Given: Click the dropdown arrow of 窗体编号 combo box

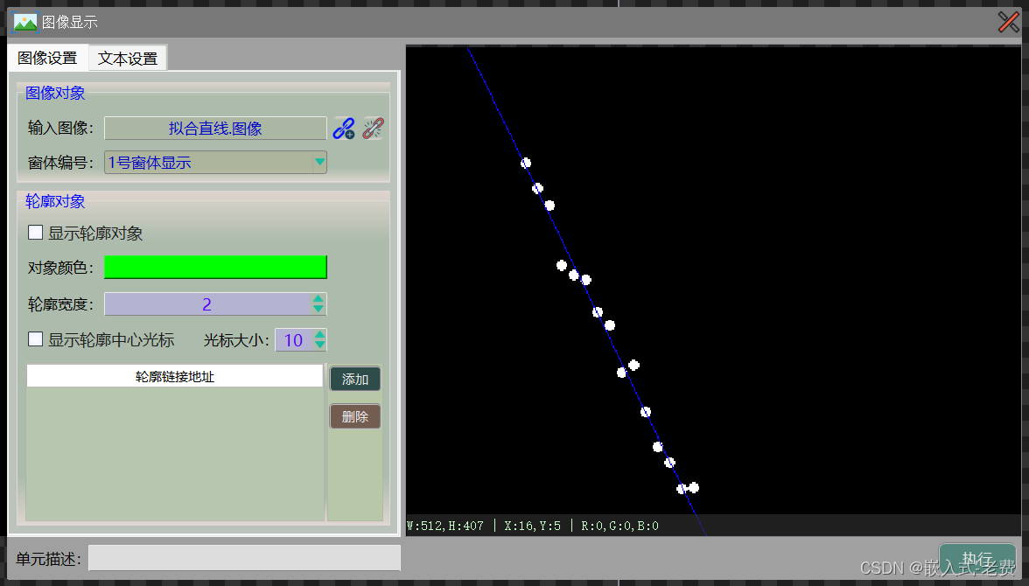Looking at the screenshot, I should [x=319, y=162].
